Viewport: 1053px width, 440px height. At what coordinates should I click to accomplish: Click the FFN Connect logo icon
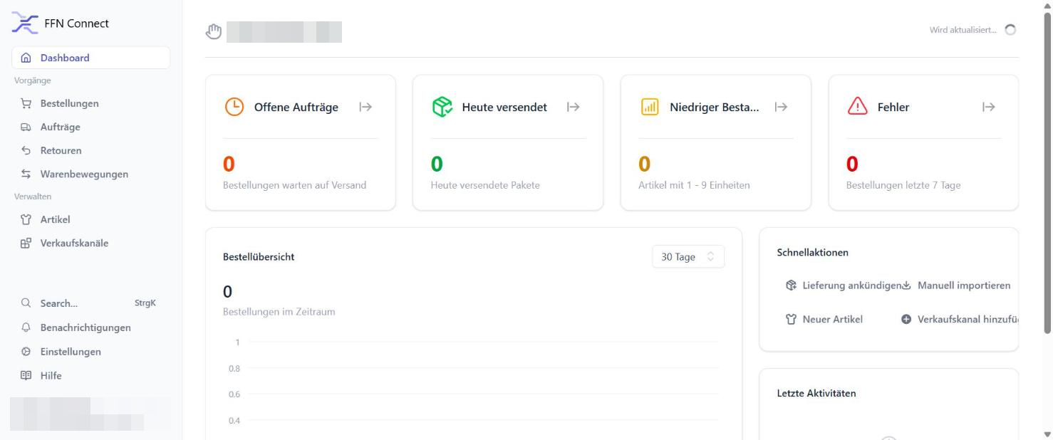25,23
